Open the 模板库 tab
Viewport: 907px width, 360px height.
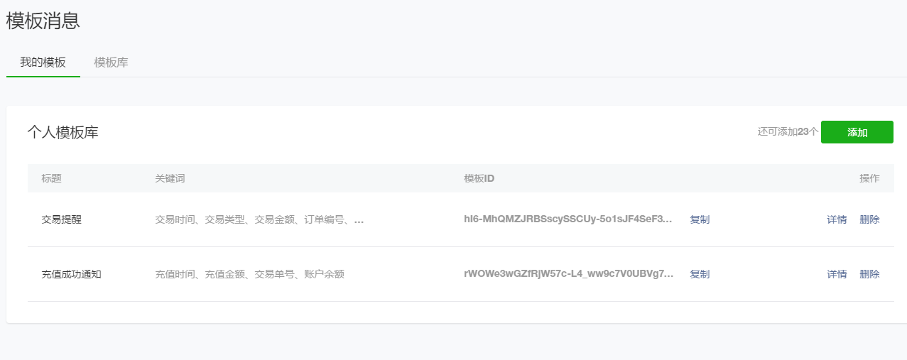click(x=111, y=62)
